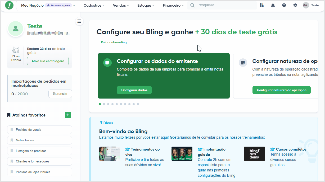Toggle the sidebar hamburger menu button
Viewport: 325px width, 182px height.
79,21
